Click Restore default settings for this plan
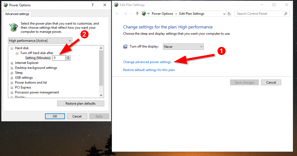Screen dimensions: 297x156 point(149,70)
